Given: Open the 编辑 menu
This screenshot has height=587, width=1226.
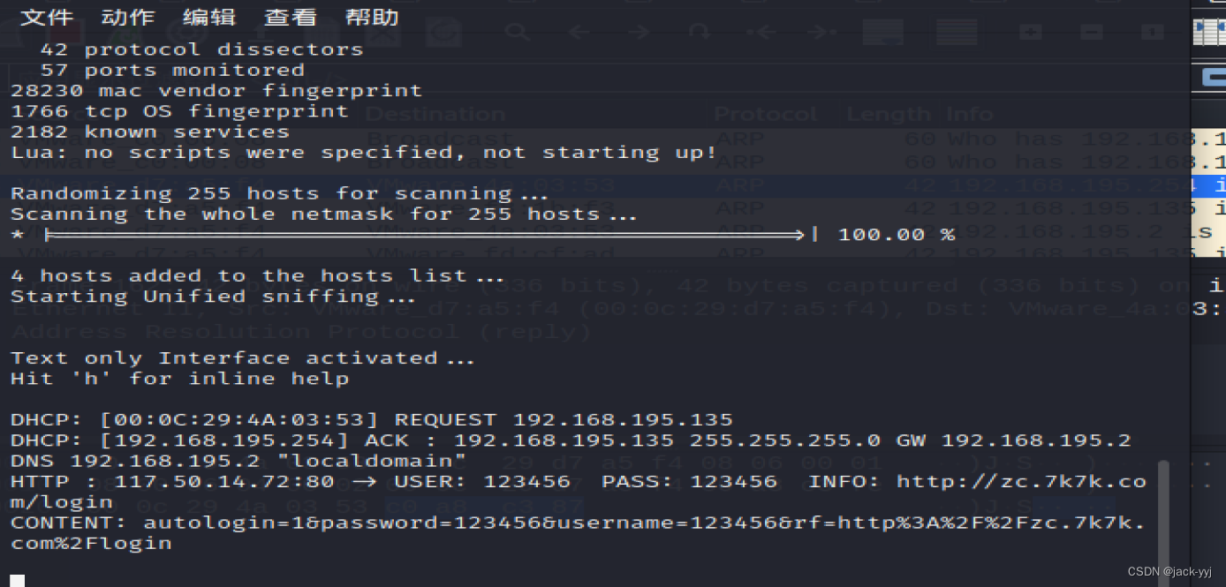Looking at the screenshot, I should pyautogui.click(x=209, y=18).
